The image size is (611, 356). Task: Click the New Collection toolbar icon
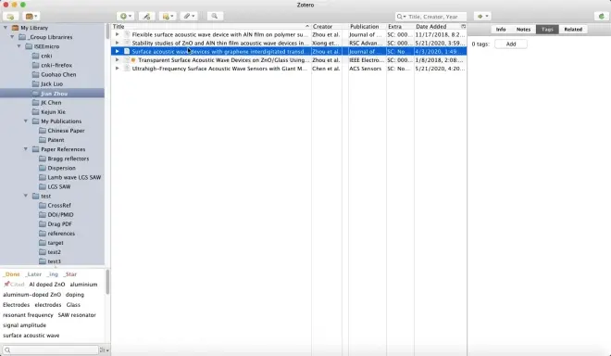tap(10, 17)
